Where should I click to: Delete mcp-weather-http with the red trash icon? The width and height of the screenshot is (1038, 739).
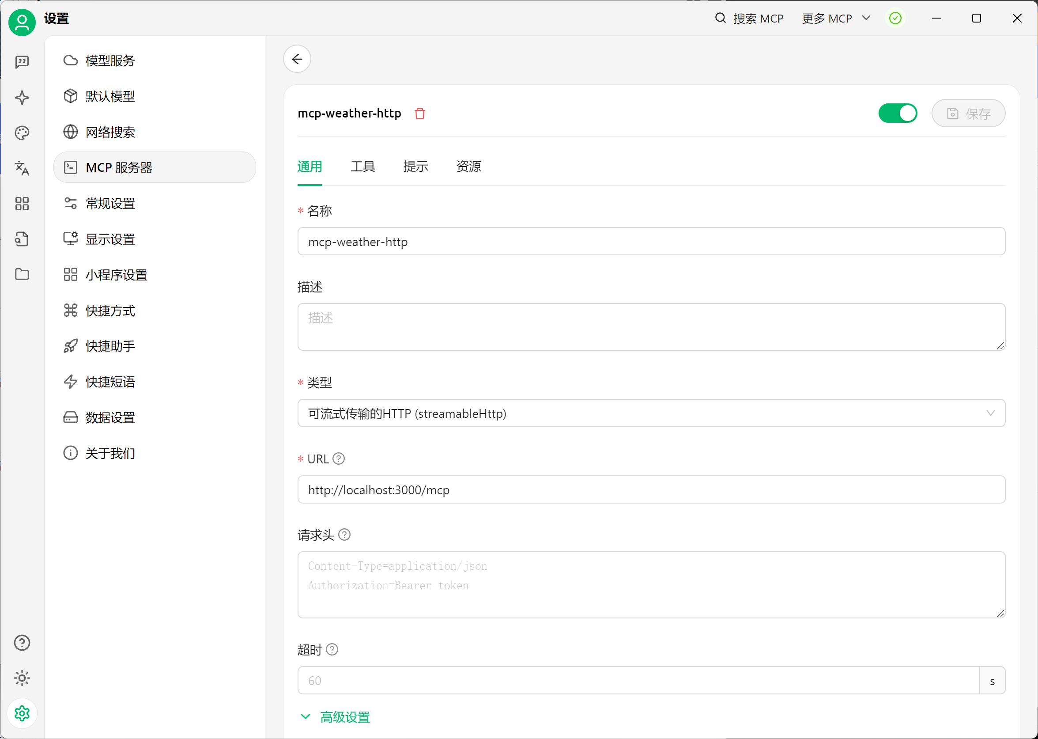point(419,114)
